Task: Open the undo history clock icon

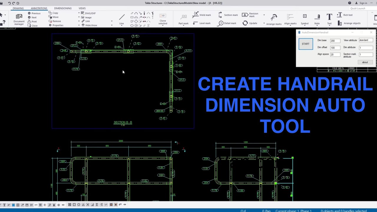Action: (18, 3)
